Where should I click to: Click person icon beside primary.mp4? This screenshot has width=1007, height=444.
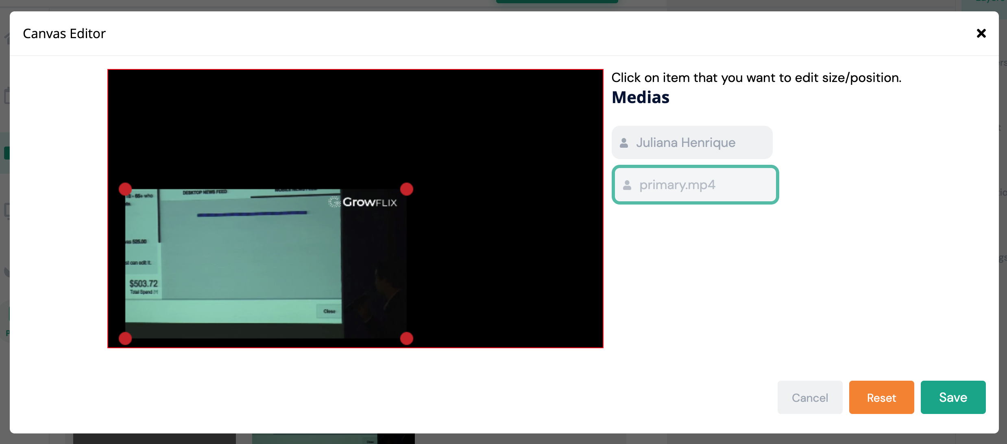click(627, 185)
